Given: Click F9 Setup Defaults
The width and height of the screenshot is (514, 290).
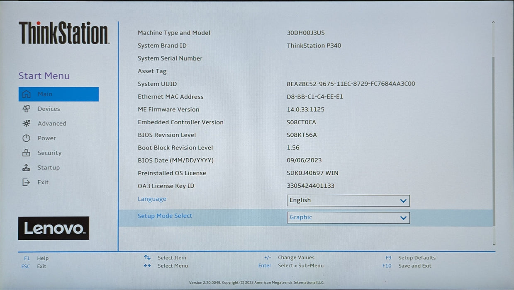Looking at the screenshot, I should (411, 258).
